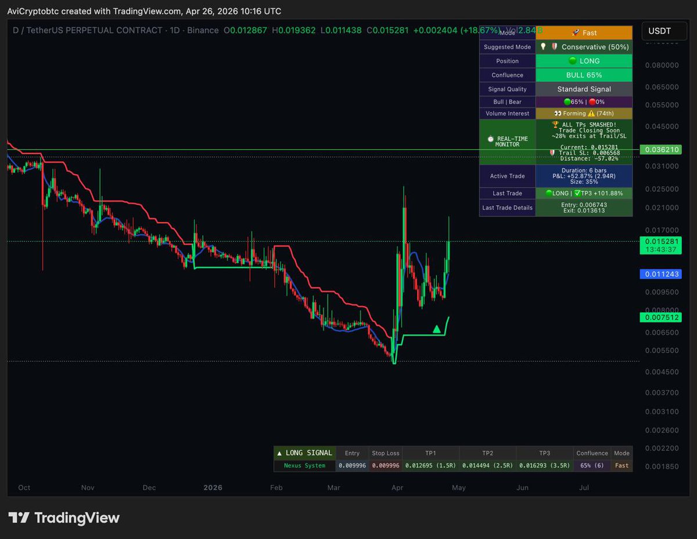Click the trophy icon by ALL TPs SMASHED

(x=555, y=125)
